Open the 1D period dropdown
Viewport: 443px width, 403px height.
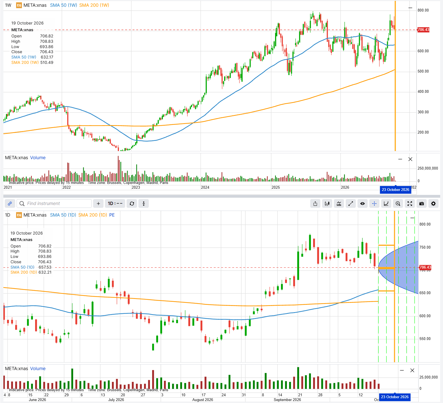115,203
